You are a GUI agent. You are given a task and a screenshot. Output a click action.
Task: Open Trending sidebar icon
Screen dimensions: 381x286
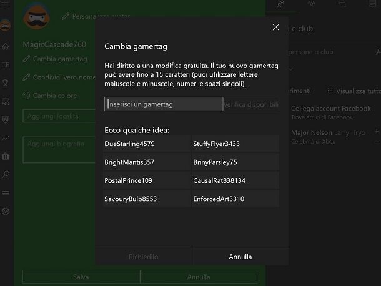click(6, 138)
